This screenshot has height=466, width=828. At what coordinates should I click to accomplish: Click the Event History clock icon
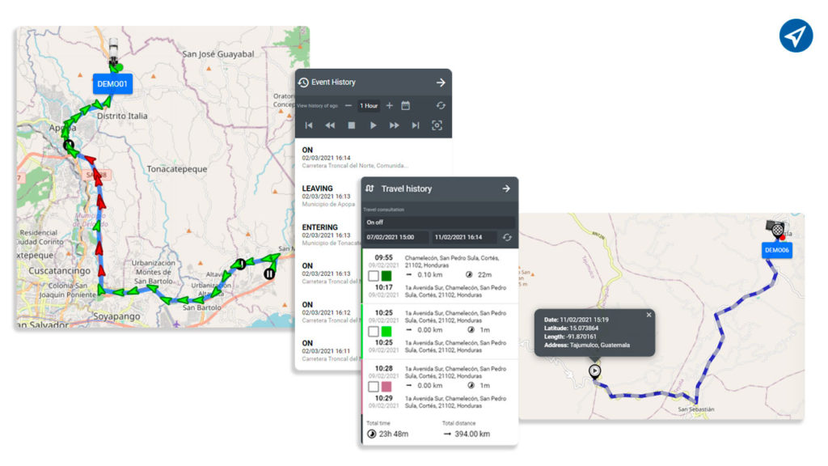coord(303,83)
